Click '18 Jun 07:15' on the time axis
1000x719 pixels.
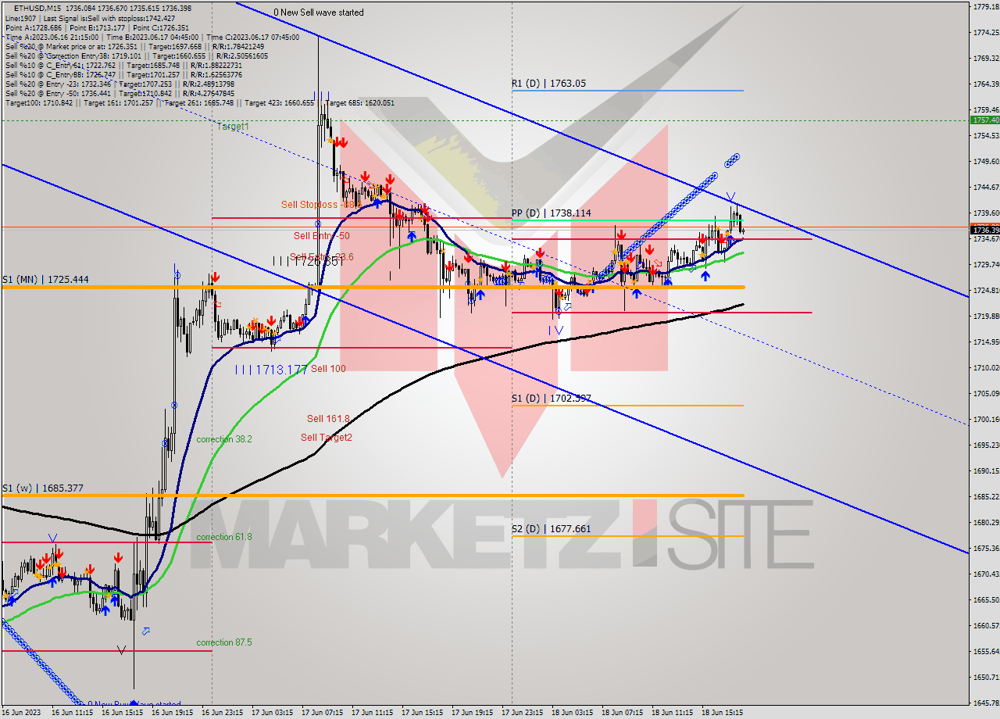(622, 714)
